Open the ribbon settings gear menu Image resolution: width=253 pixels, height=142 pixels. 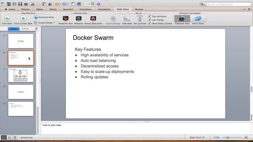[249, 9]
